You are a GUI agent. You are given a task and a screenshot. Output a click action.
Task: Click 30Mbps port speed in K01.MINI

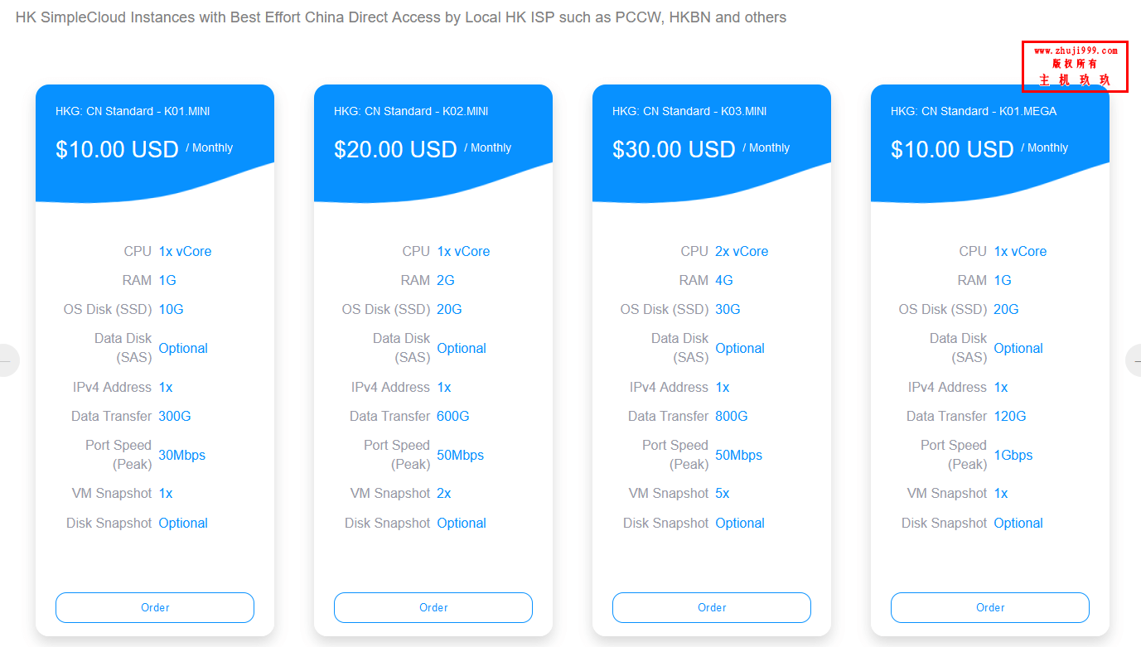click(182, 455)
